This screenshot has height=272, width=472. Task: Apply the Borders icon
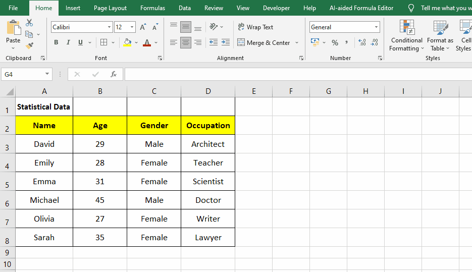pyautogui.click(x=104, y=42)
